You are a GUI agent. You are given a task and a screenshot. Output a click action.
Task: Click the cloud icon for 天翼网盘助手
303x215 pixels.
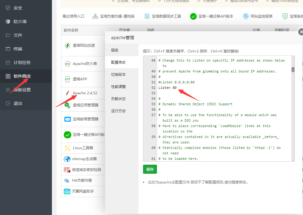click(67, 191)
